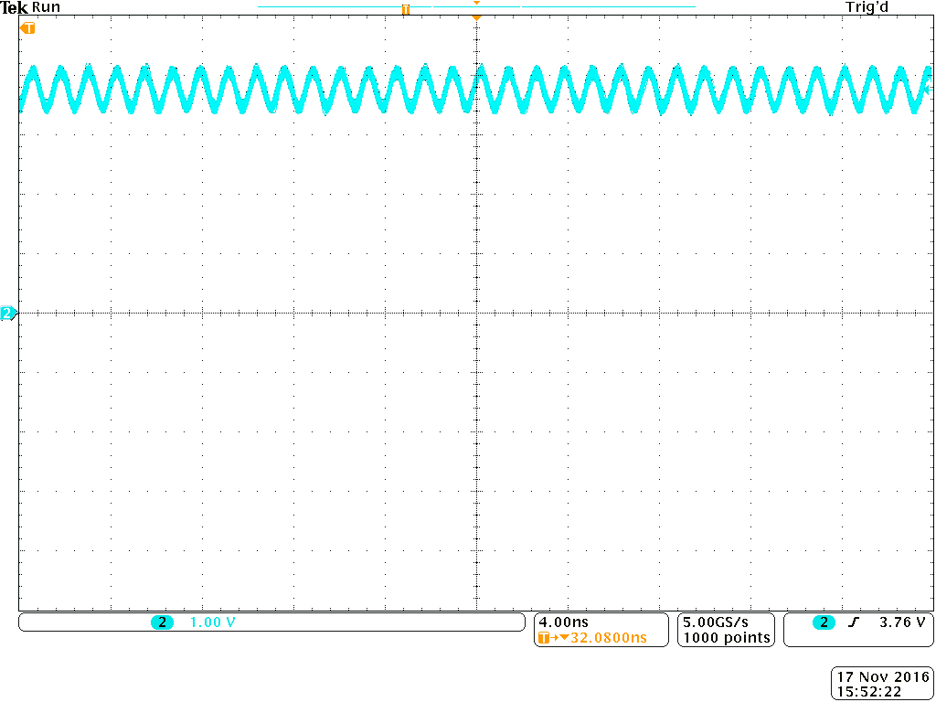The image size is (936, 702).
Task: Click the trigger source channel 2 badge
Action: click(x=824, y=622)
